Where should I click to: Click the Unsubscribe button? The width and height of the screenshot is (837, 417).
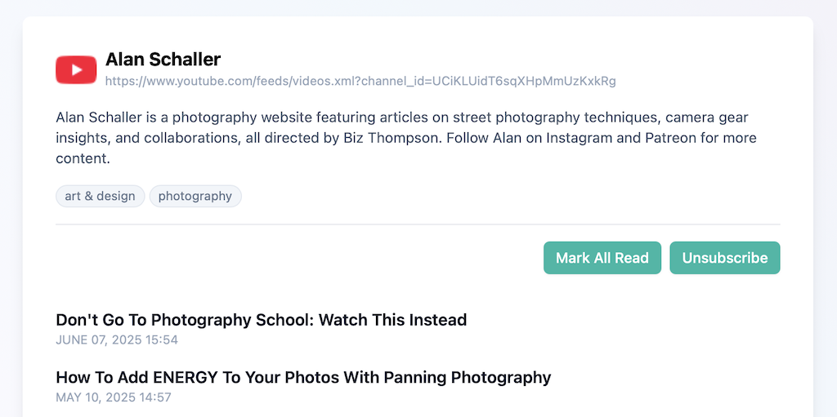pos(725,258)
